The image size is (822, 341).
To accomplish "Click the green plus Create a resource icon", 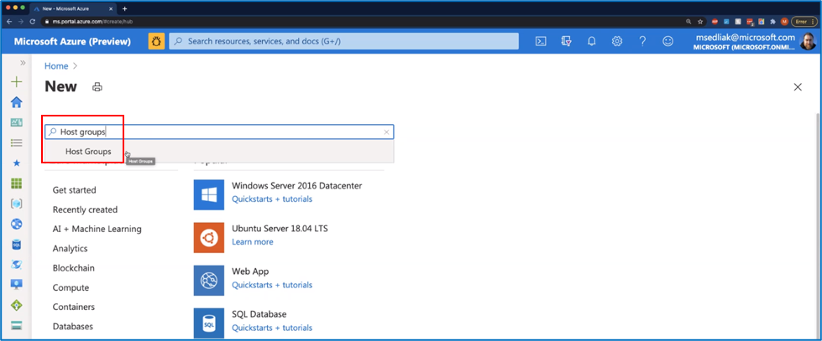I will pos(17,82).
